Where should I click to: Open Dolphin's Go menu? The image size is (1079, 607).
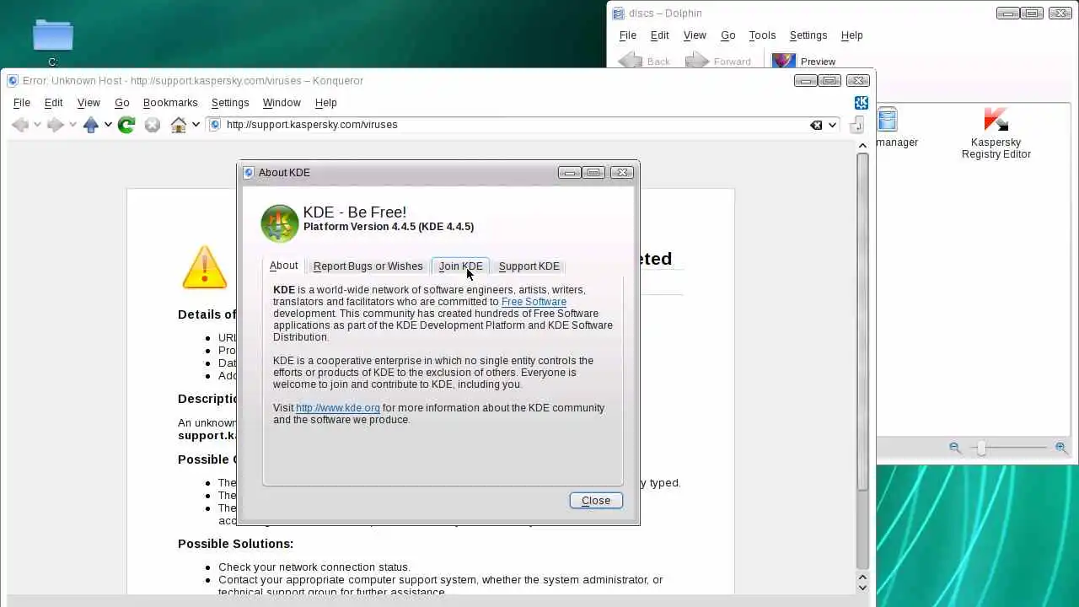727,35
